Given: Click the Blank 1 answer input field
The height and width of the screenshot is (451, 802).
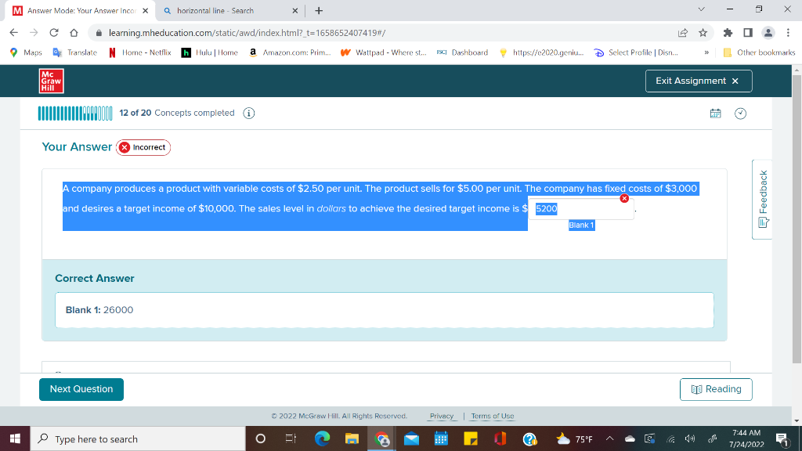Looking at the screenshot, I should pyautogui.click(x=583, y=208).
